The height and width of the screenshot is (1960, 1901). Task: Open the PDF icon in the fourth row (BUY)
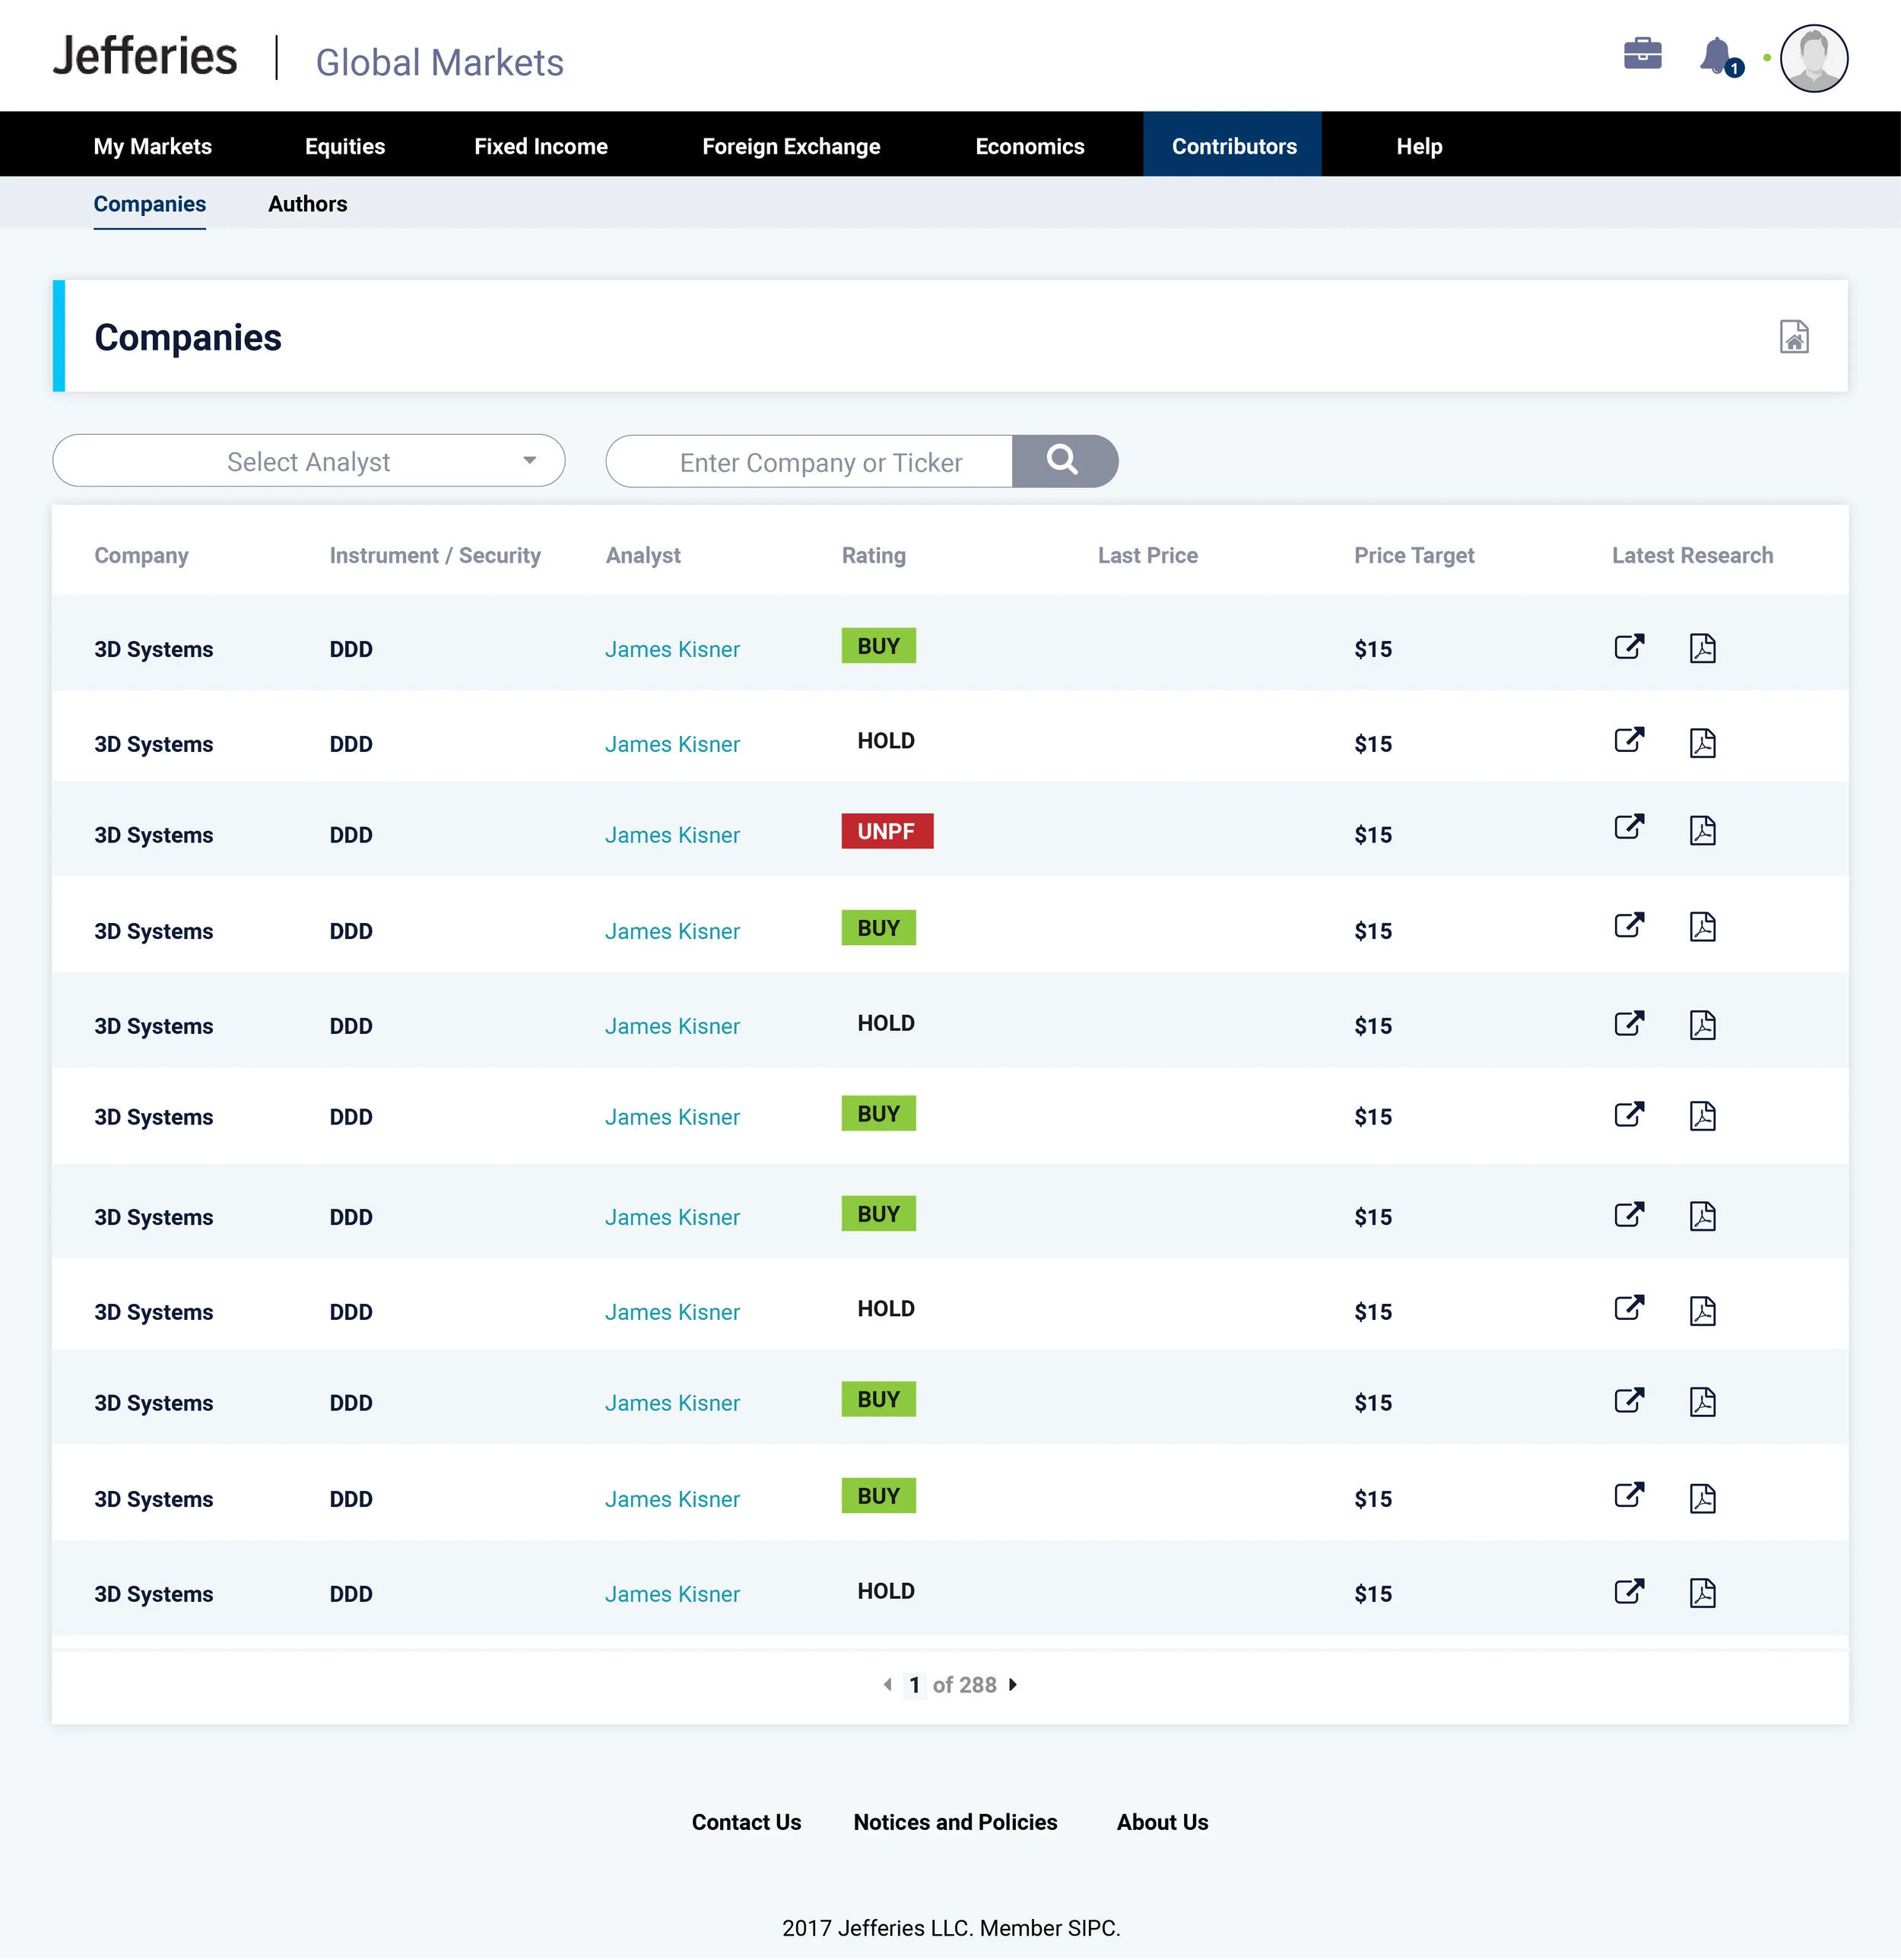click(x=1702, y=927)
